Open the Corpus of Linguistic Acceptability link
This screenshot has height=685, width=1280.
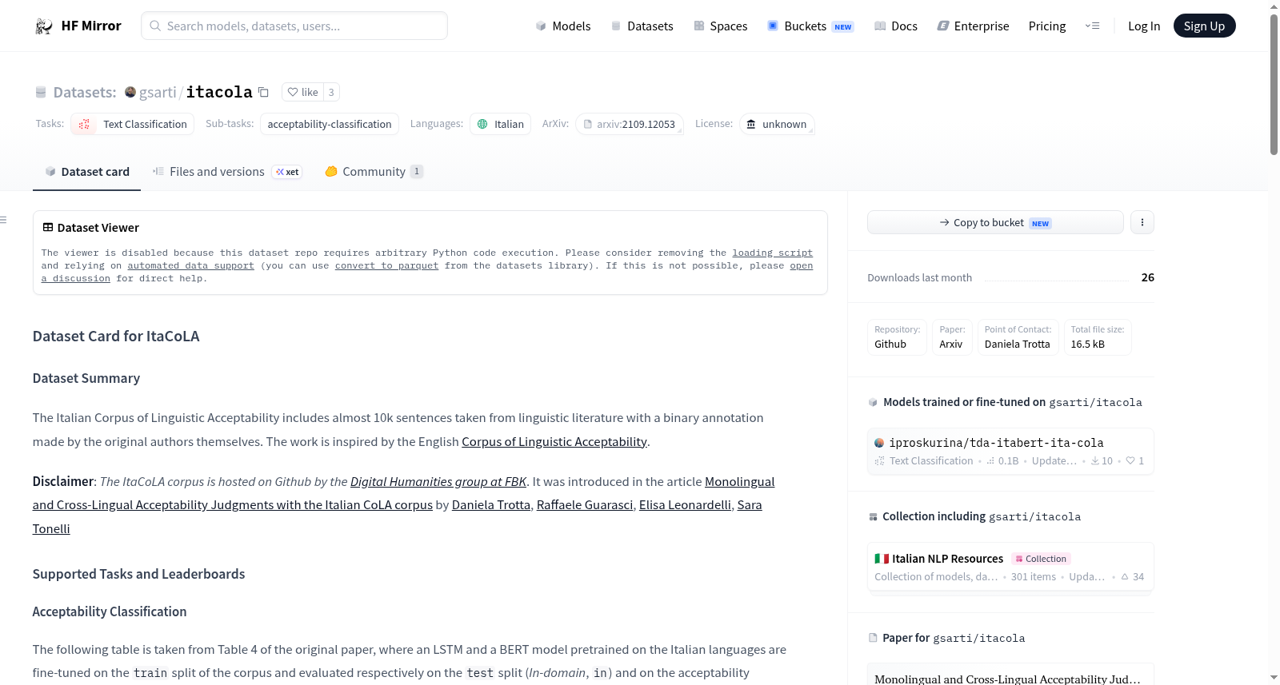pyautogui.click(x=554, y=441)
